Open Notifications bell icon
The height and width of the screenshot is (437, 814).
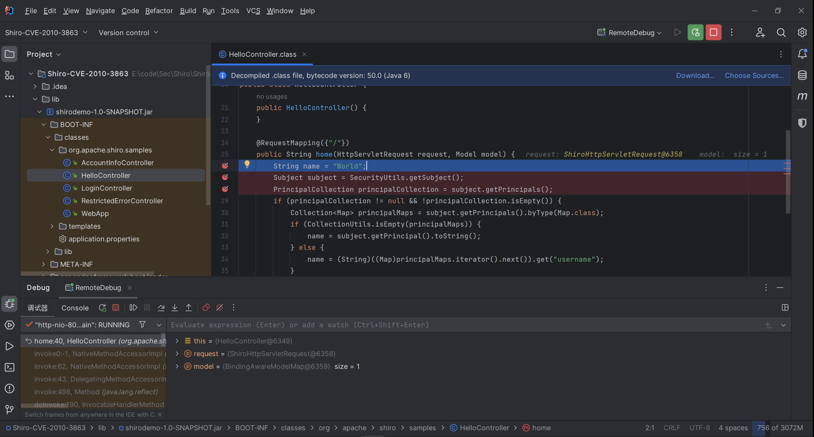[802, 54]
